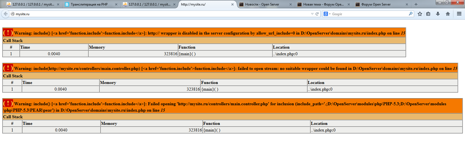465x150 pixels.
Task: Open the bookmarks list icon
Action: pyautogui.click(x=428, y=14)
